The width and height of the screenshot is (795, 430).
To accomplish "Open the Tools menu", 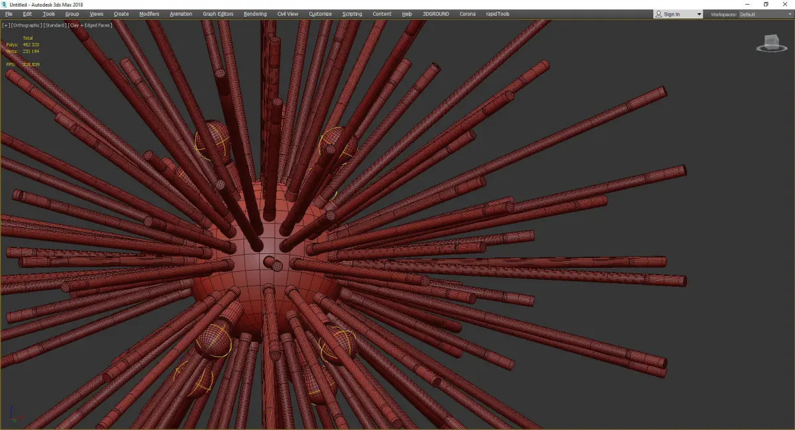I will pos(49,14).
